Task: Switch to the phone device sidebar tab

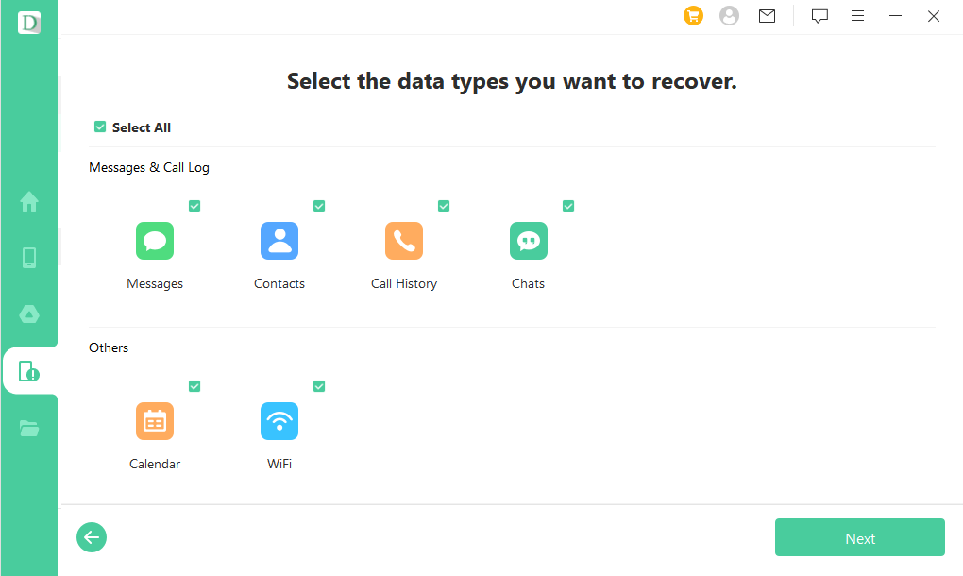Action: tap(29, 258)
